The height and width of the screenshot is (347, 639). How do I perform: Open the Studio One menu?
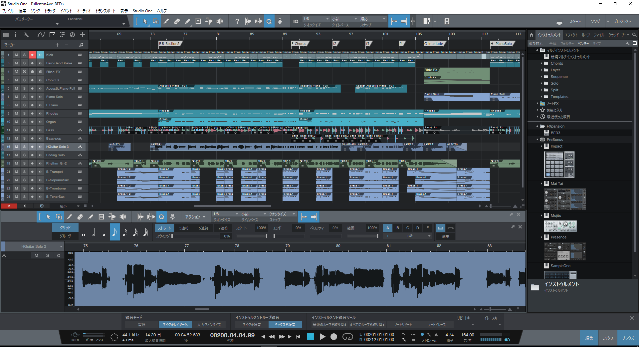(142, 11)
